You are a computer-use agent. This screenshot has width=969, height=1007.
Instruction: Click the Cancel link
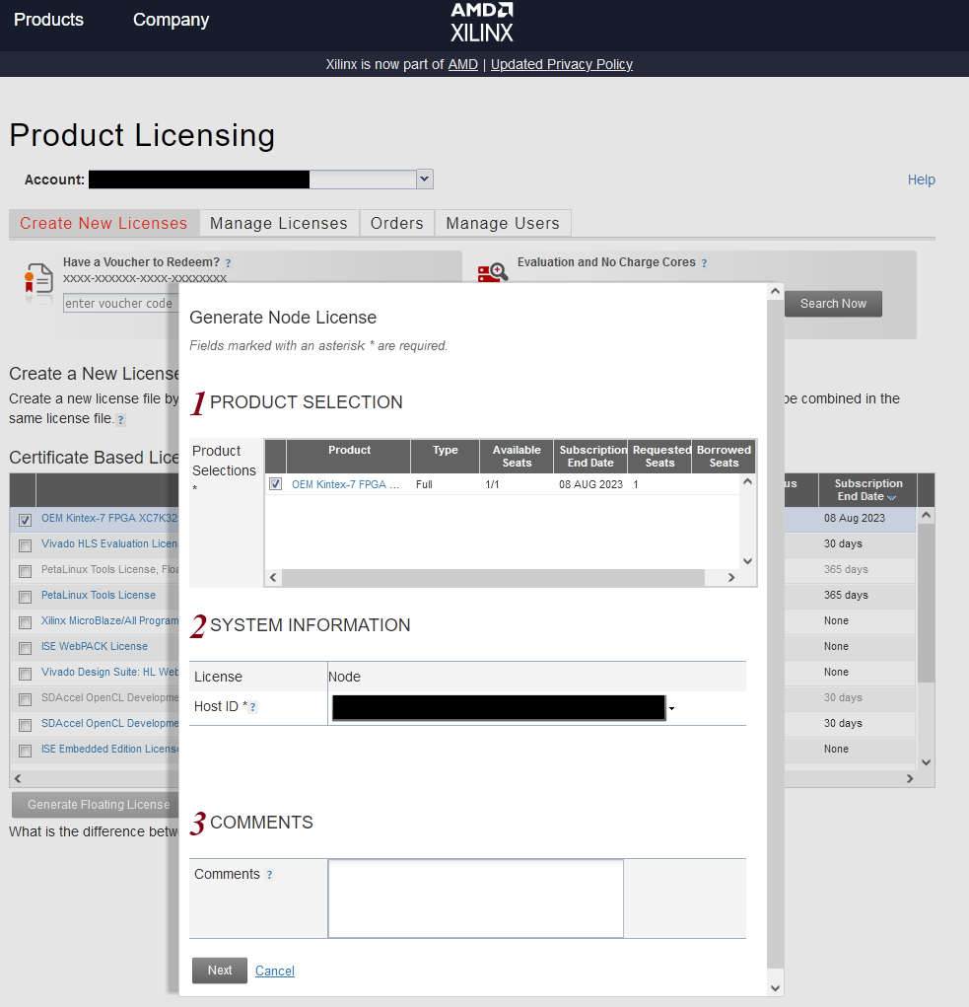tap(275, 971)
